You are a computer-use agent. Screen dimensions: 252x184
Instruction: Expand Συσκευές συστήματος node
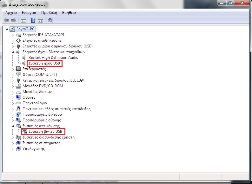point(13,143)
